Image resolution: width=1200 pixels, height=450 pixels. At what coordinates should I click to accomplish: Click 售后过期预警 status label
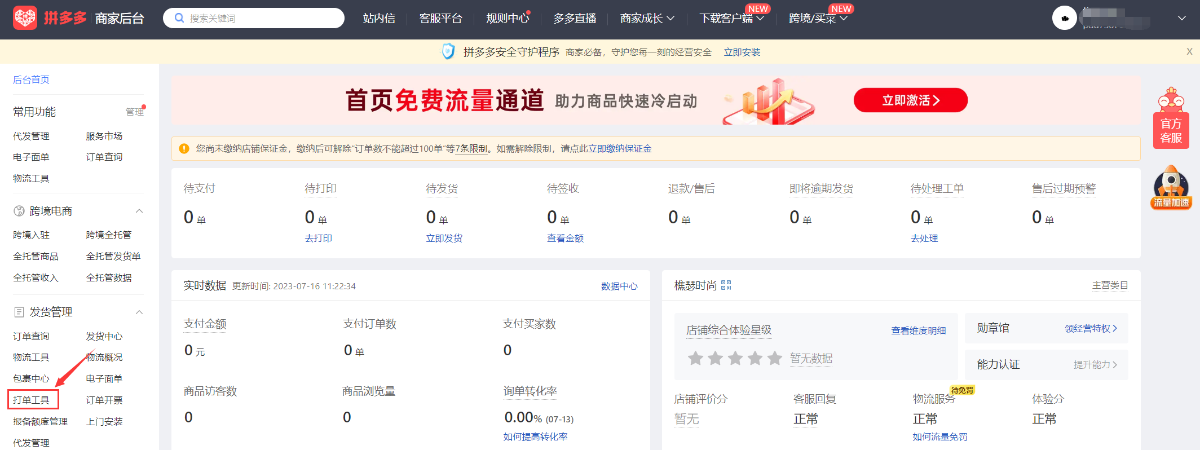coord(1064,188)
